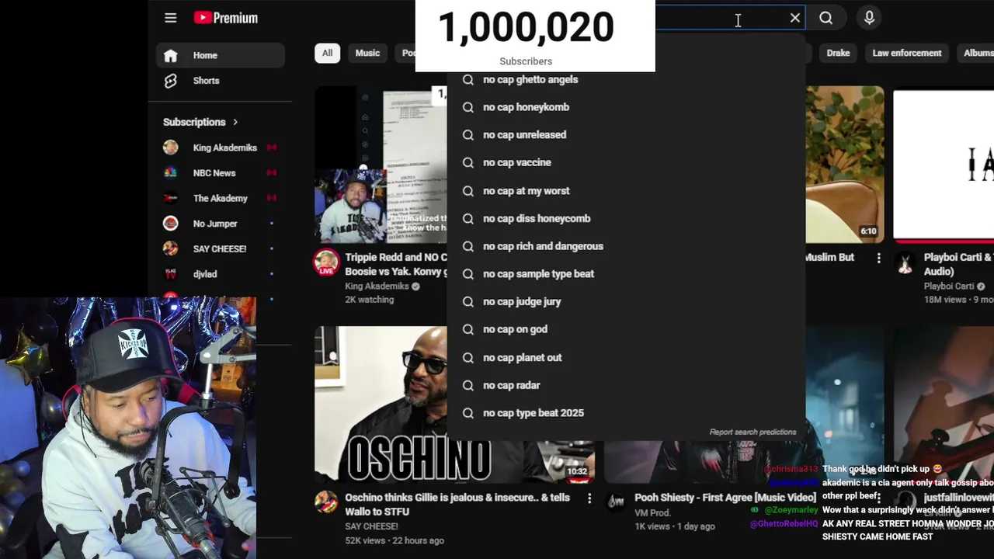Click the magnifier search button

[826, 18]
